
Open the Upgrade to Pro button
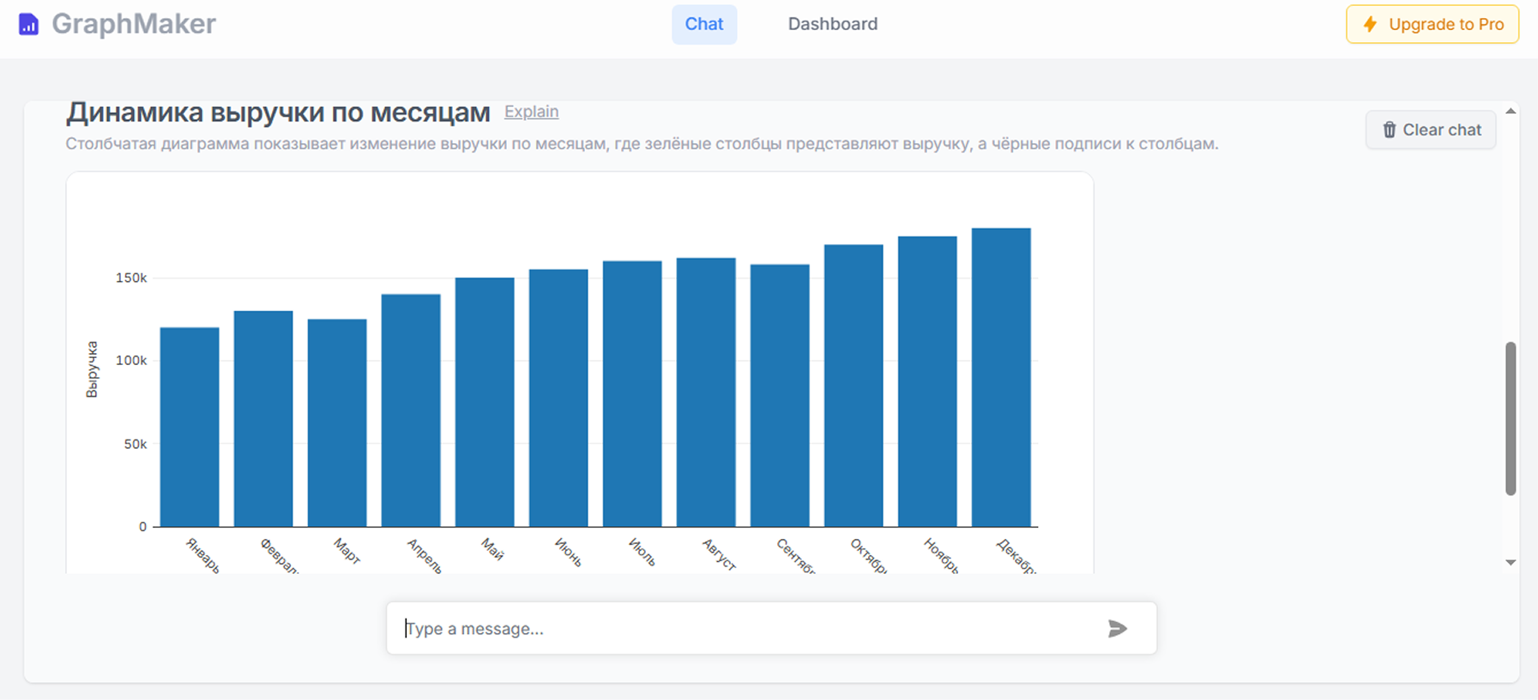point(1432,24)
